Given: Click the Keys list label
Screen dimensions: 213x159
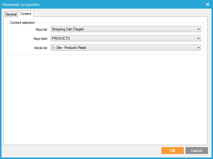Looking at the screenshot, I should pyautogui.click(x=41, y=29).
